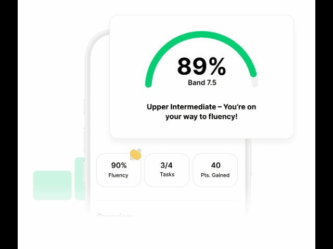Click "your way to fluency!" line
The width and height of the screenshot is (333, 249).
click(x=201, y=117)
